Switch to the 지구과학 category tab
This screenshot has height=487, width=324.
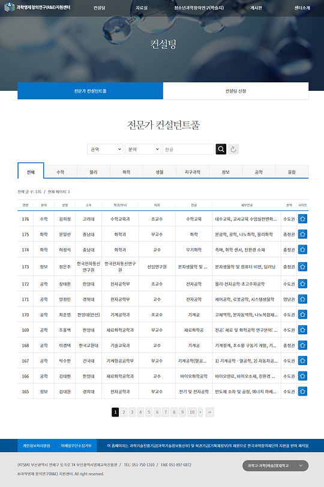click(x=193, y=172)
